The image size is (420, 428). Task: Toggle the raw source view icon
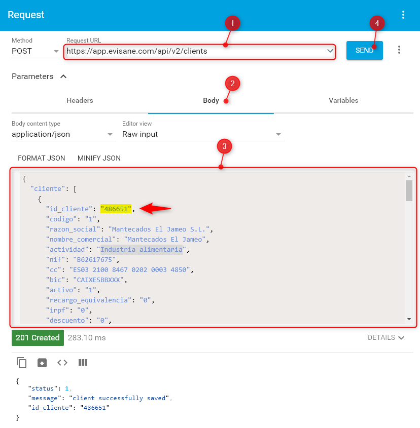pyautogui.click(x=62, y=362)
